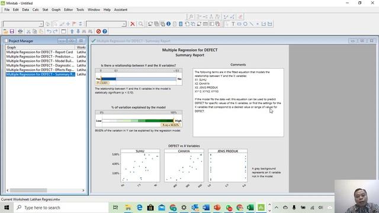
Task: Click the Edit Last Dialog window icon
Action: click(x=63, y=31)
